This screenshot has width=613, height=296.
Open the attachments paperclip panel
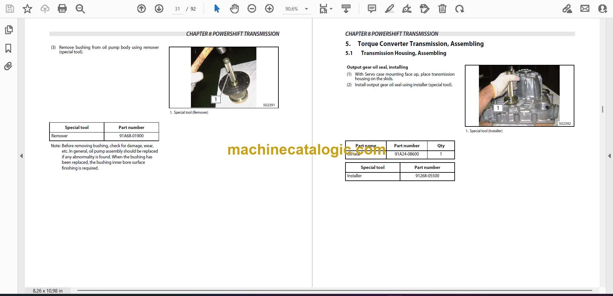tap(9, 66)
